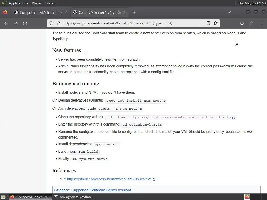The width and height of the screenshot is (267, 200).
Task: Click the 'Building and running' heading
Action: 76,84
